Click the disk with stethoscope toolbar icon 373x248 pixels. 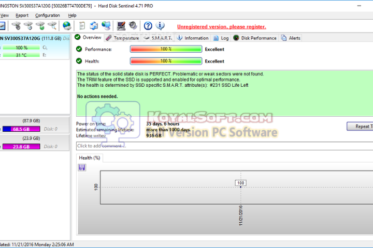click(17, 26)
